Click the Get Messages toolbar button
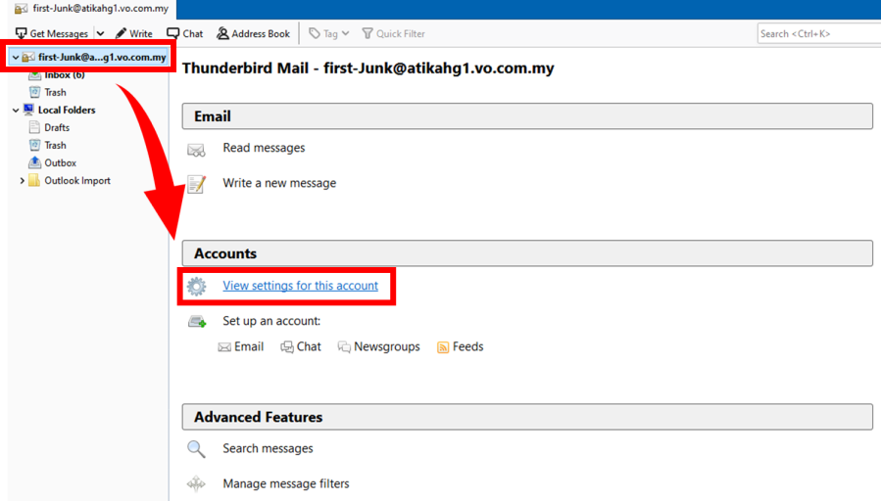 (51, 33)
